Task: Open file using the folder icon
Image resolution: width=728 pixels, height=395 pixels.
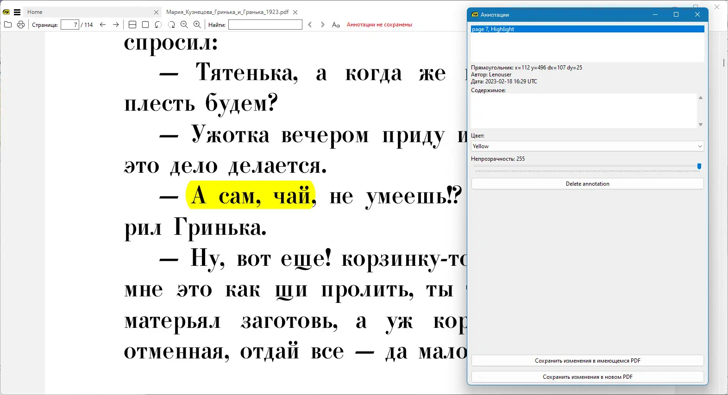Action: [x=8, y=25]
